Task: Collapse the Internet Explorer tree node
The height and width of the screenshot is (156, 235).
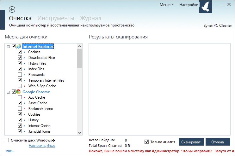Action: click(x=9, y=47)
